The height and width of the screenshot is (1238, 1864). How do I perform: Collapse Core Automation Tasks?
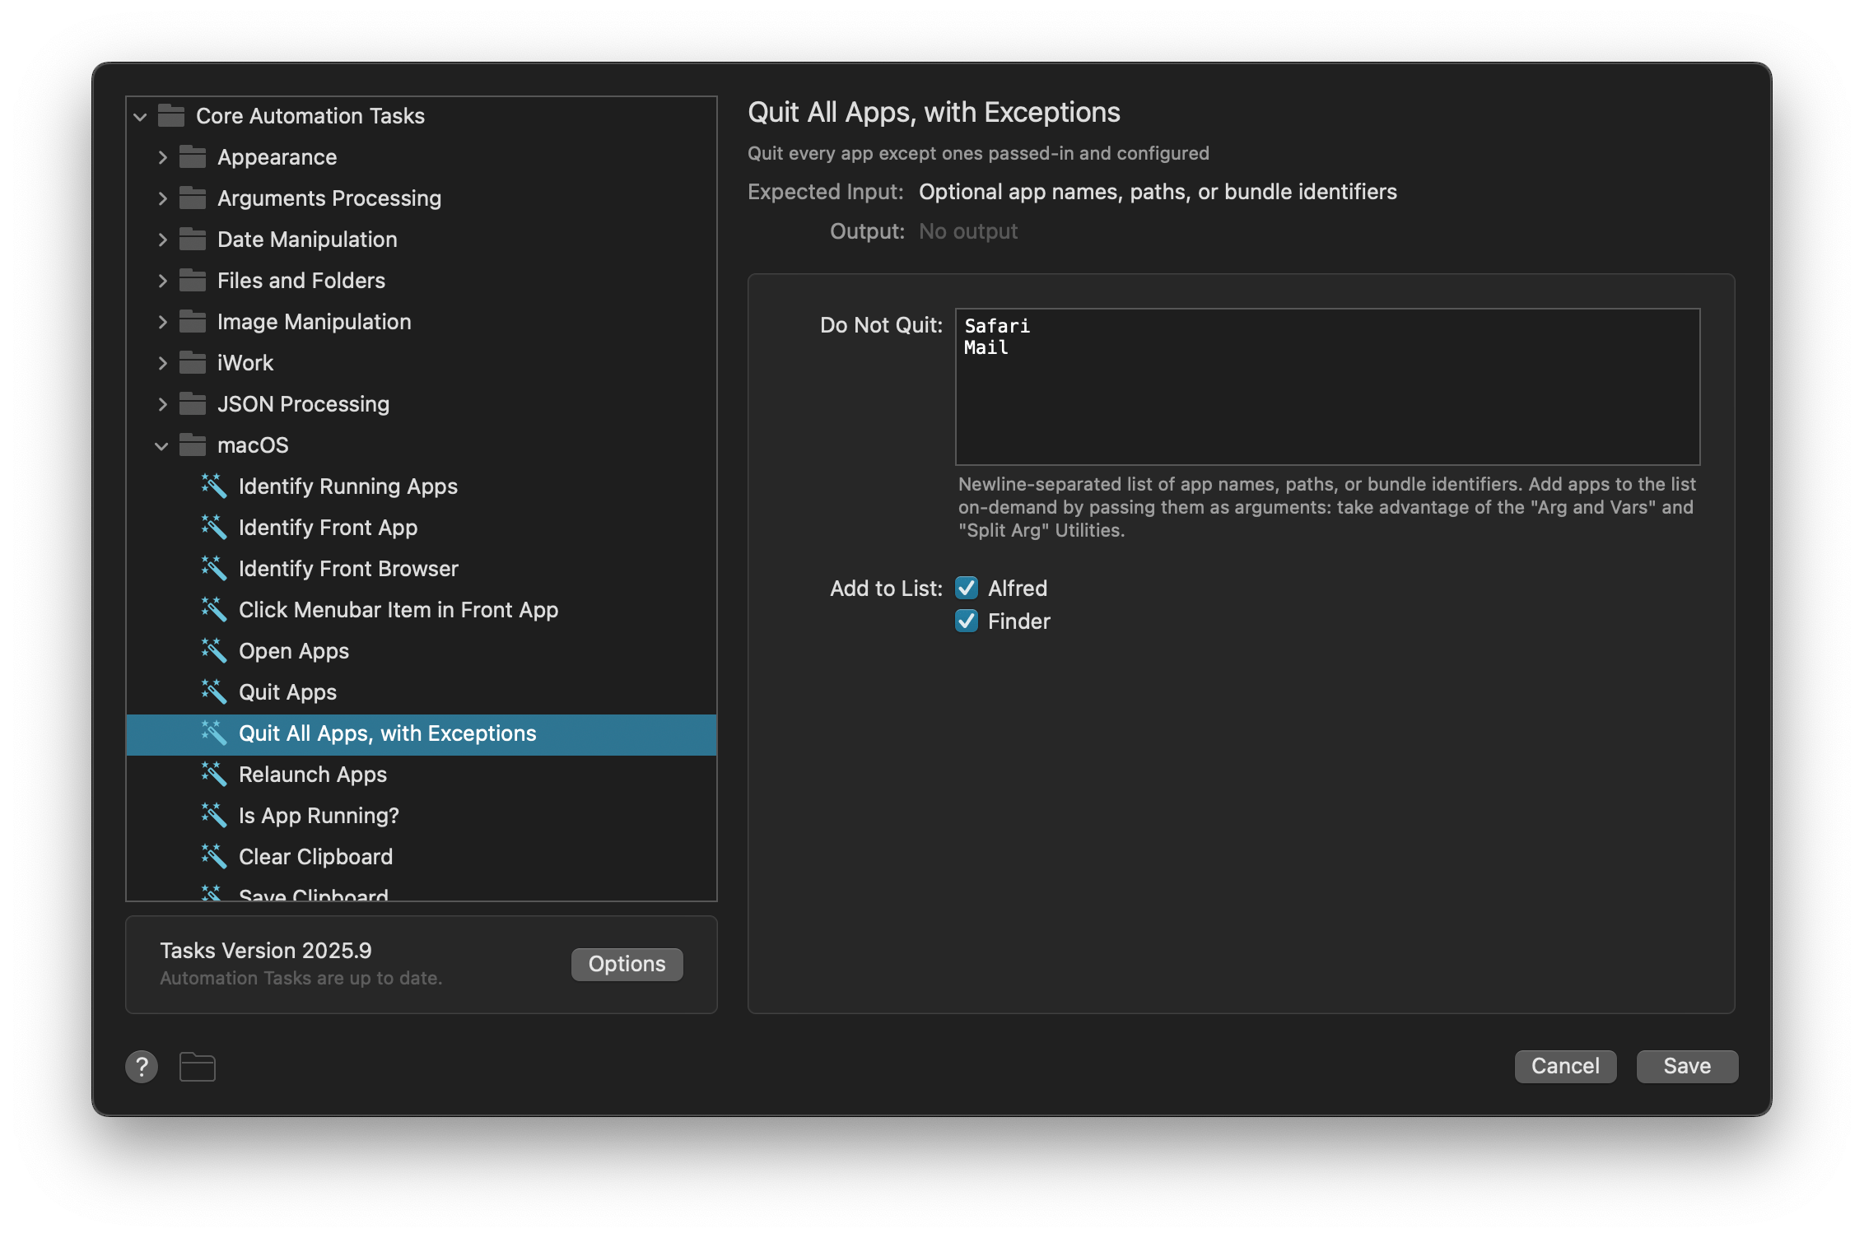(x=139, y=116)
